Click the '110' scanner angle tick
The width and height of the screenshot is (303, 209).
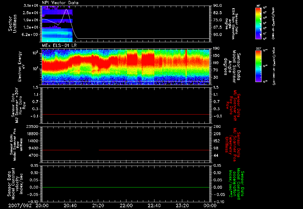[216, 63]
